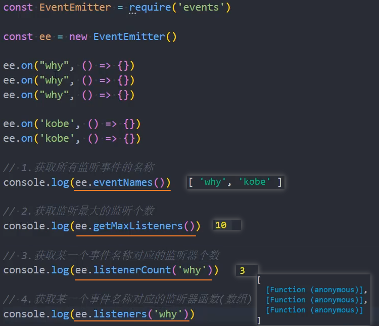The width and height of the screenshot is (379, 326).
Task: Click the listenerCount method name
Action: pos(131,270)
